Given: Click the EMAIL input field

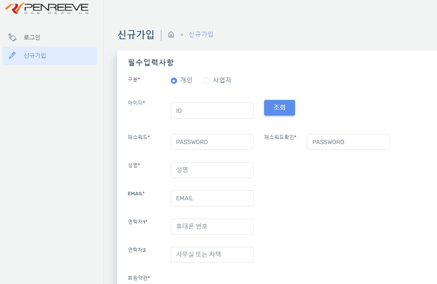Looking at the screenshot, I should coord(212,198).
